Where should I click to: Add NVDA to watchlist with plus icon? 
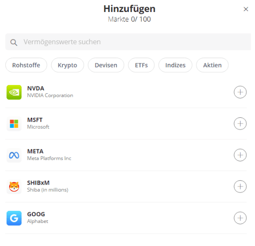240,92
